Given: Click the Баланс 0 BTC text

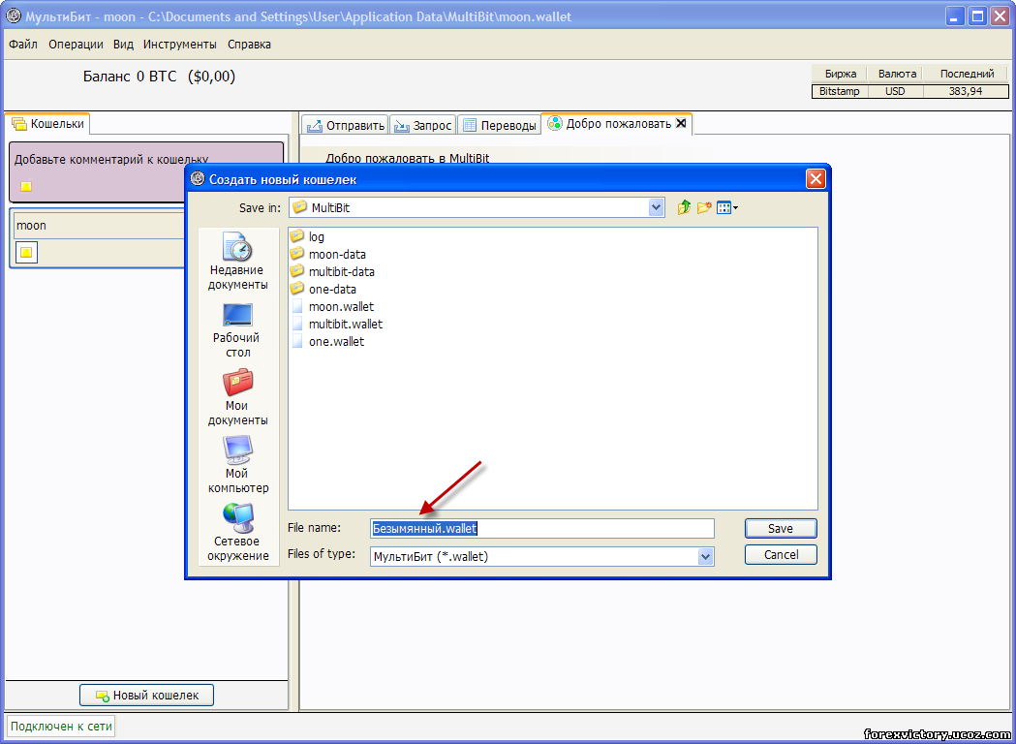Looking at the screenshot, I should 130,77.
